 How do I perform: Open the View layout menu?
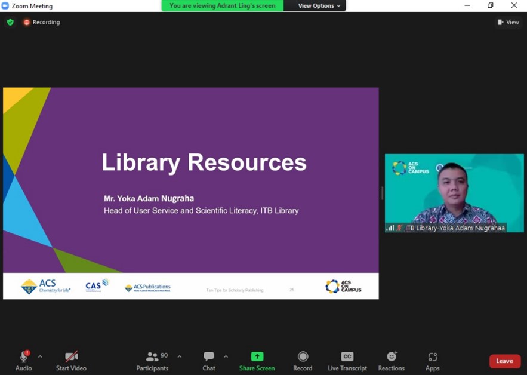[508, 22]
